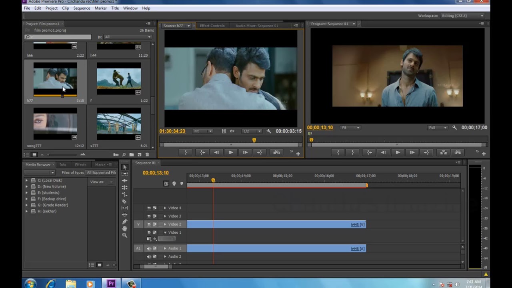Viewport: 512px width, 288px height.
Task: Select the Pen tool
Action: coord(124,222)
